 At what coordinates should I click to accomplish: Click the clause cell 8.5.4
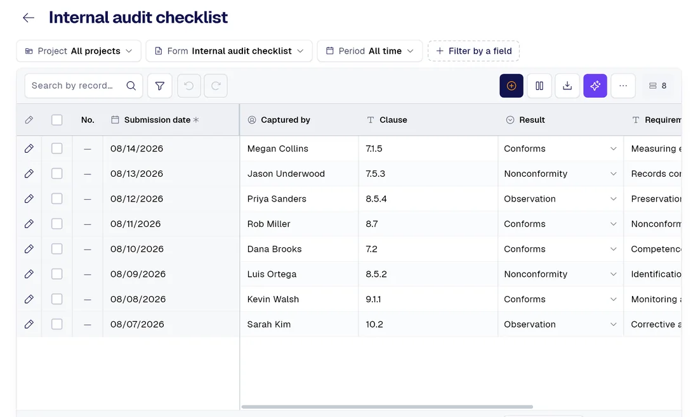coord(428,199)
